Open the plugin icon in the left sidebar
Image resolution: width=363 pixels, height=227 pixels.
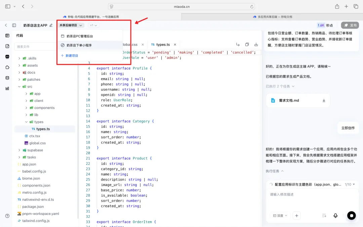[7, 67]
